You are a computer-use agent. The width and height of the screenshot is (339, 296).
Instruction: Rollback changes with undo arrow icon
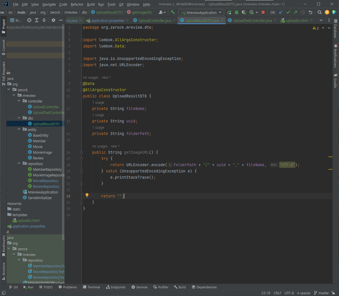pos(310,12)
